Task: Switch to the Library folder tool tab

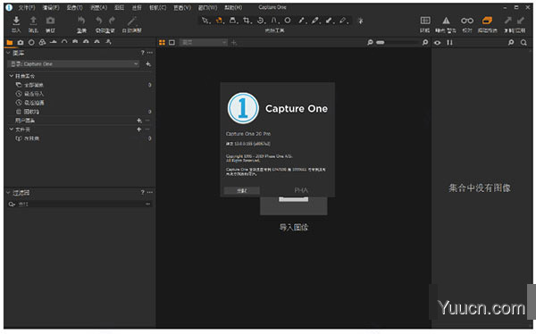Action: click(10, 42)
